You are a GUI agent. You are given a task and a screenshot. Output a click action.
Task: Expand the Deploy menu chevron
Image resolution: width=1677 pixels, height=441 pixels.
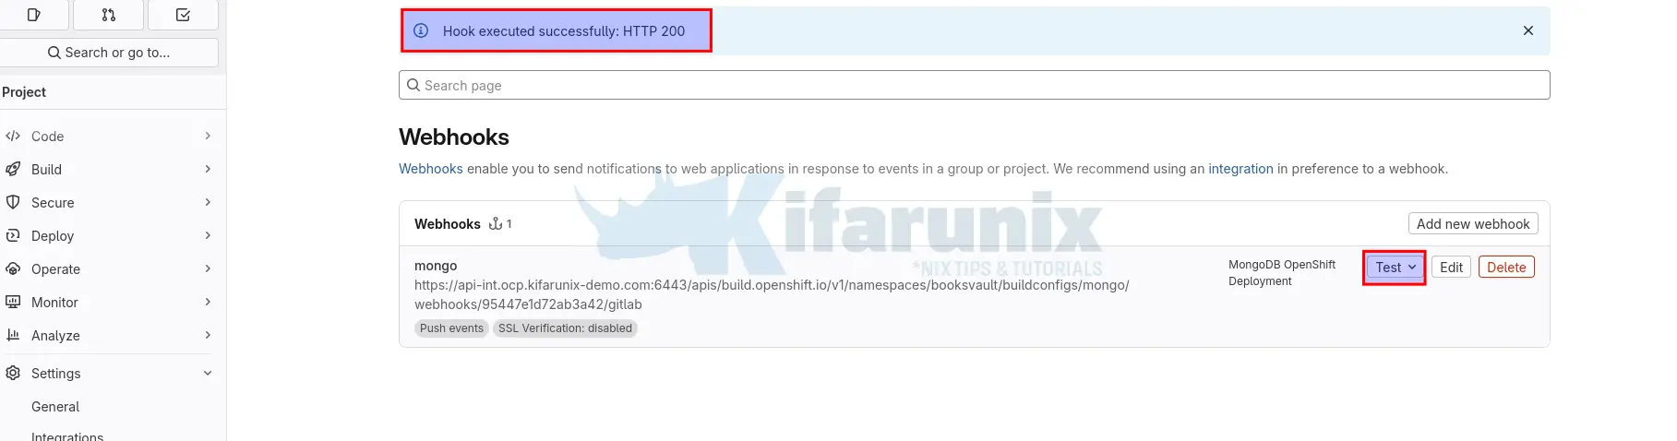point(208,236)
